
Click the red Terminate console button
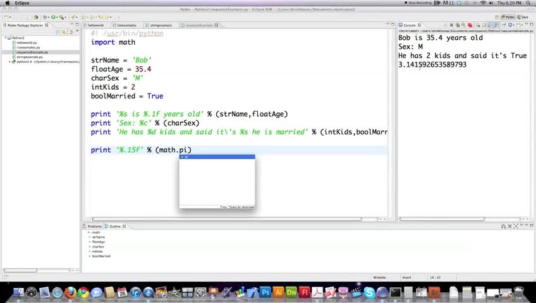pyautogui.click(x=470, y=25)
